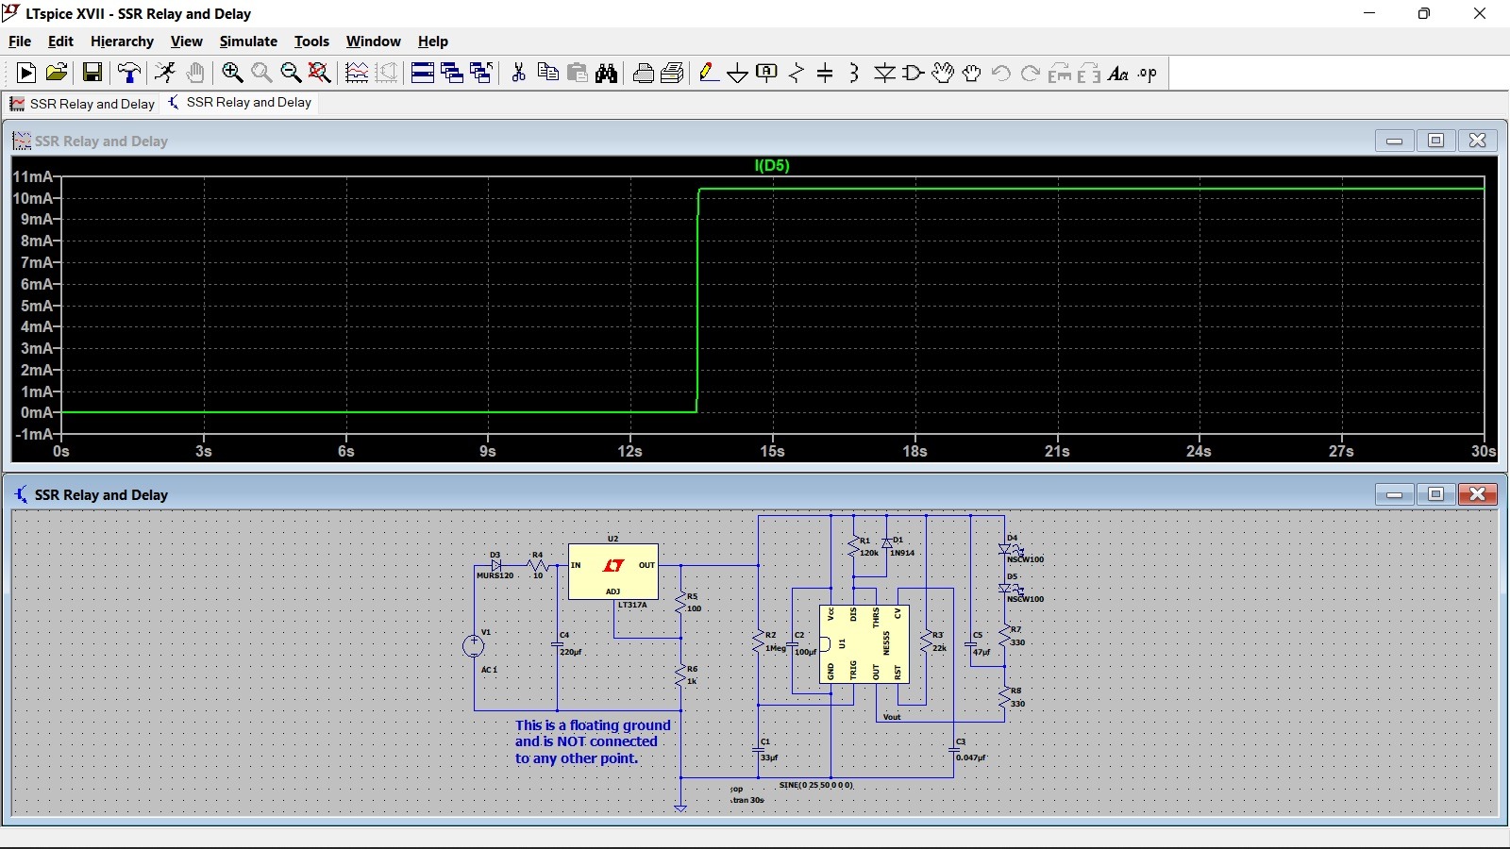Click the 10mA vertical axis label

[32, 198]
